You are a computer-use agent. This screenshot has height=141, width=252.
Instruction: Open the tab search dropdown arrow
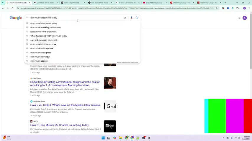point(3,3)
